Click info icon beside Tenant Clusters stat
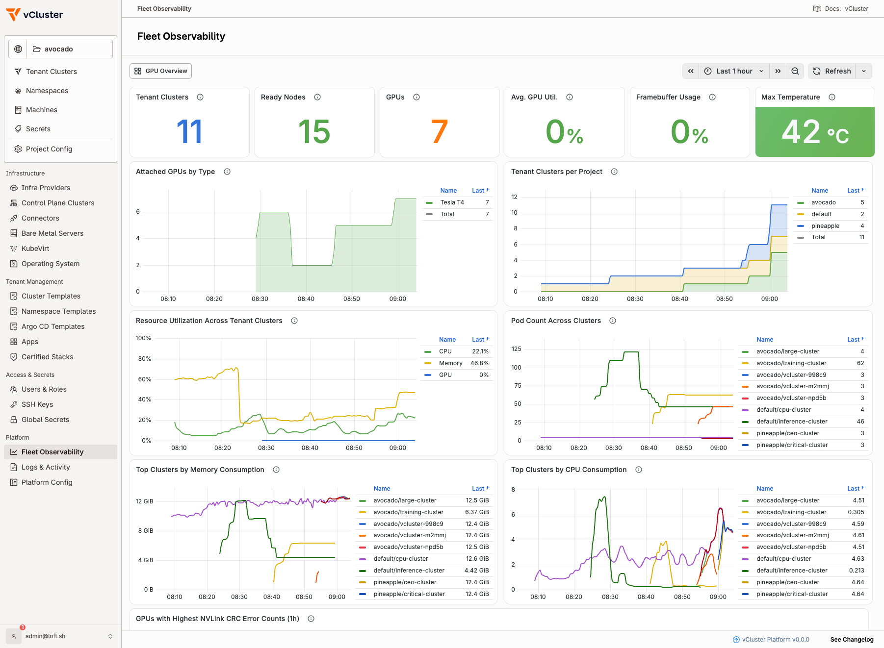Viewport: 884px width, 648px height. coord(200,97)
